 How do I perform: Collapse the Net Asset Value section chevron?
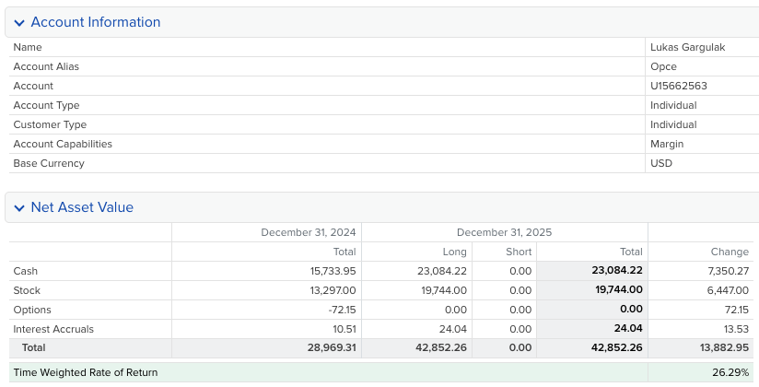(18, 207)
